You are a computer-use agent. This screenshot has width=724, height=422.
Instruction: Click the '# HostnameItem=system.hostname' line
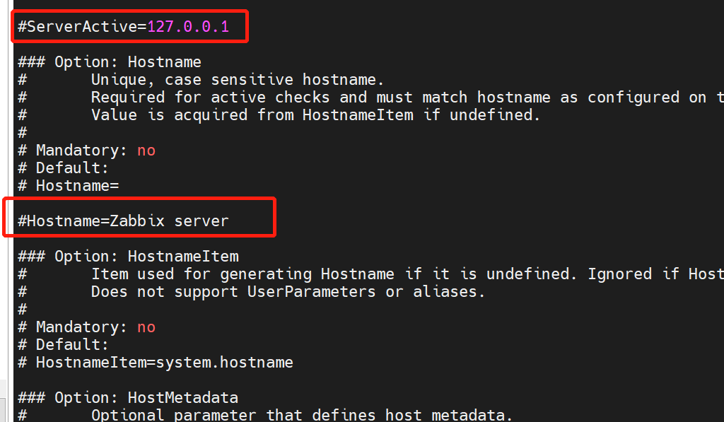pos(156,363)
